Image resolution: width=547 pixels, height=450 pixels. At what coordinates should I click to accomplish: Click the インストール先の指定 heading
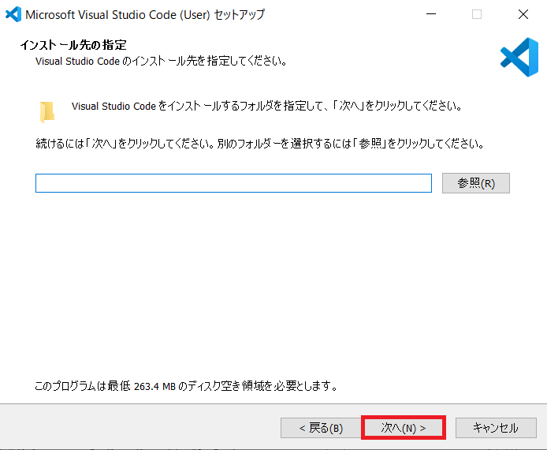[73, 44]
